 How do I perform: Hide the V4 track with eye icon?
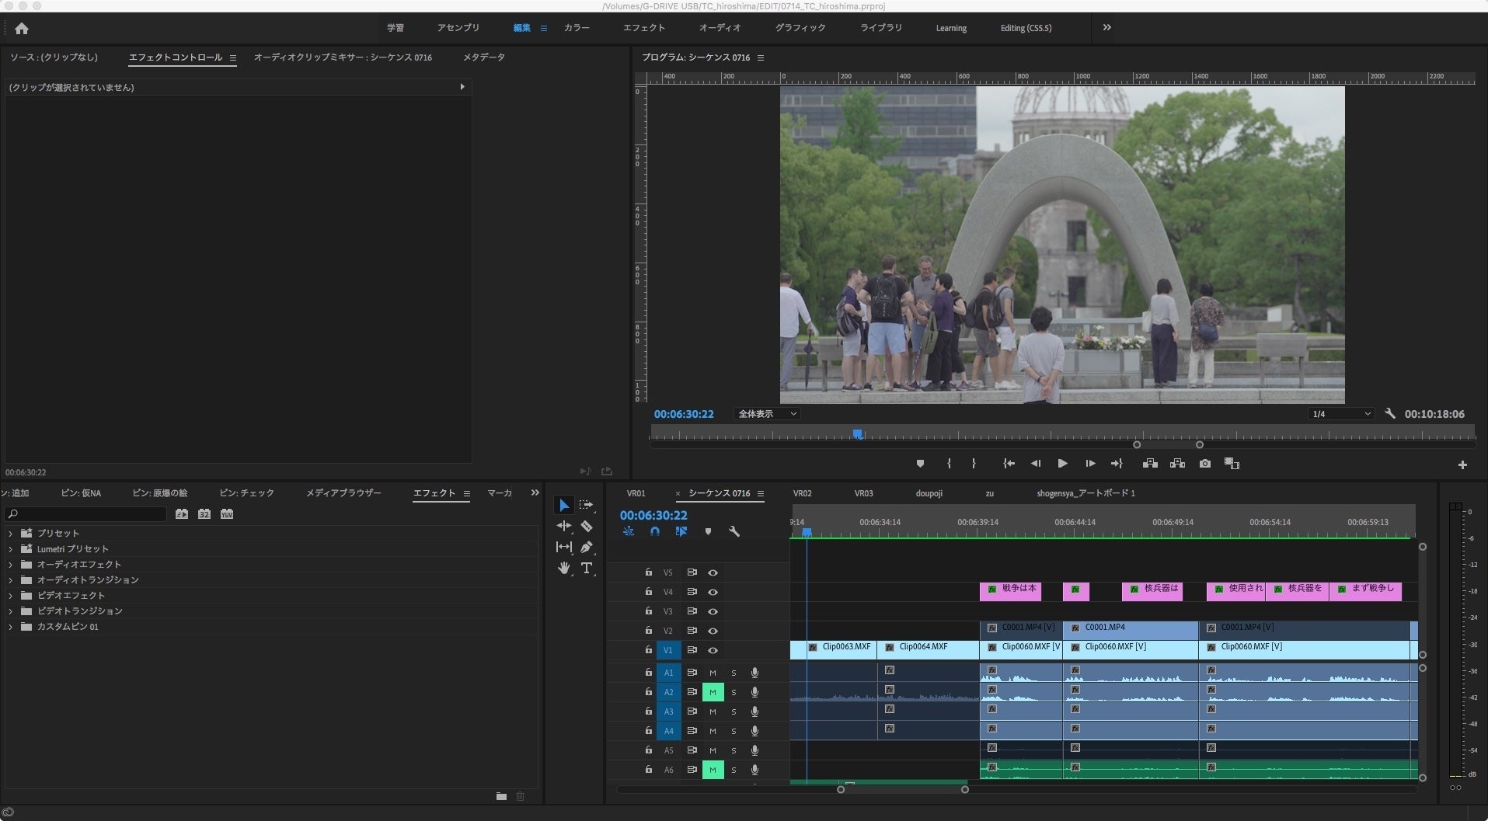713,592
